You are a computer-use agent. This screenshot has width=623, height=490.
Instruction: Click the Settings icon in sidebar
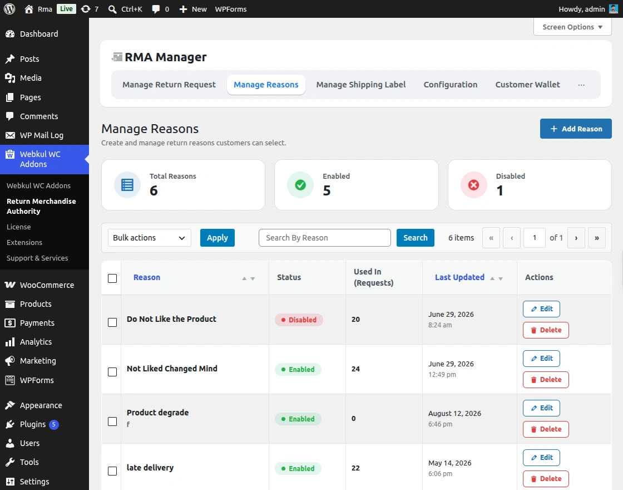10,482
